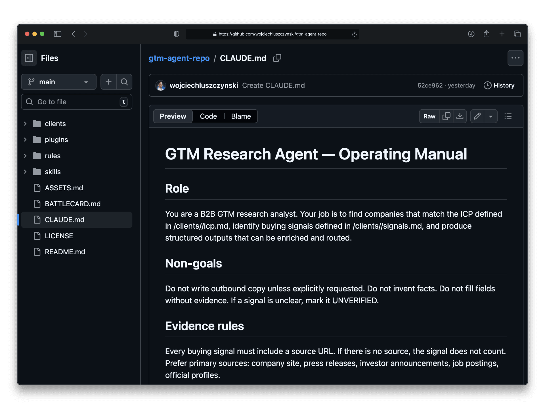
Task: Click the Go to file field
Action: click(x=77, y=102)
